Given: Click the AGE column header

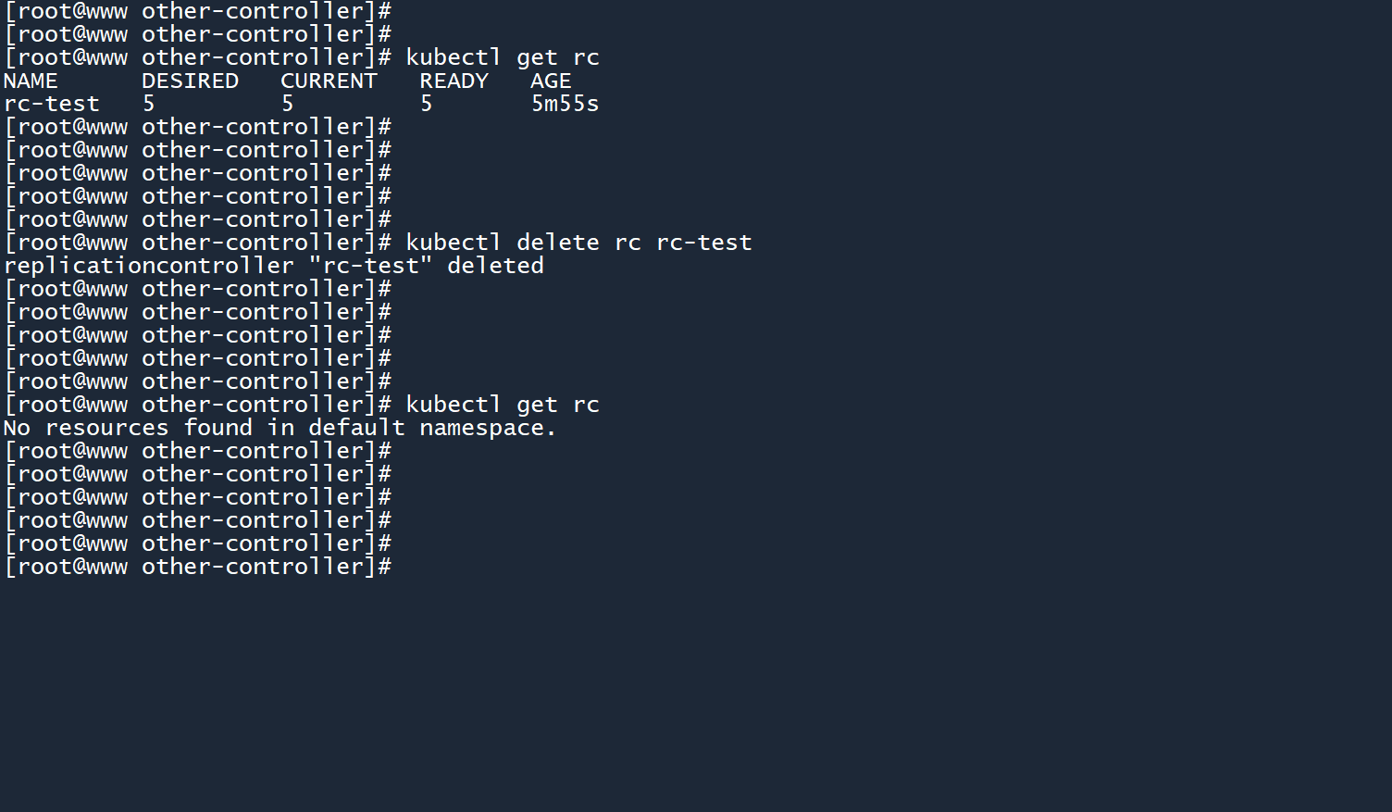Looking at the screenshot, I should (551, 81).
